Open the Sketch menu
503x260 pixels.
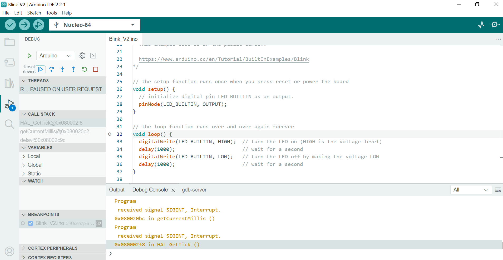coord(34,13)
